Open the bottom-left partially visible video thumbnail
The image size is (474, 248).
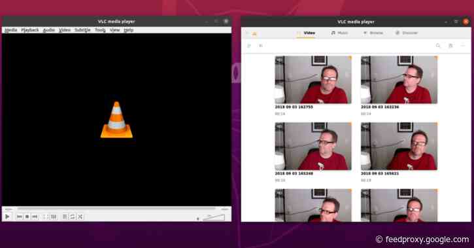[313, 205]
